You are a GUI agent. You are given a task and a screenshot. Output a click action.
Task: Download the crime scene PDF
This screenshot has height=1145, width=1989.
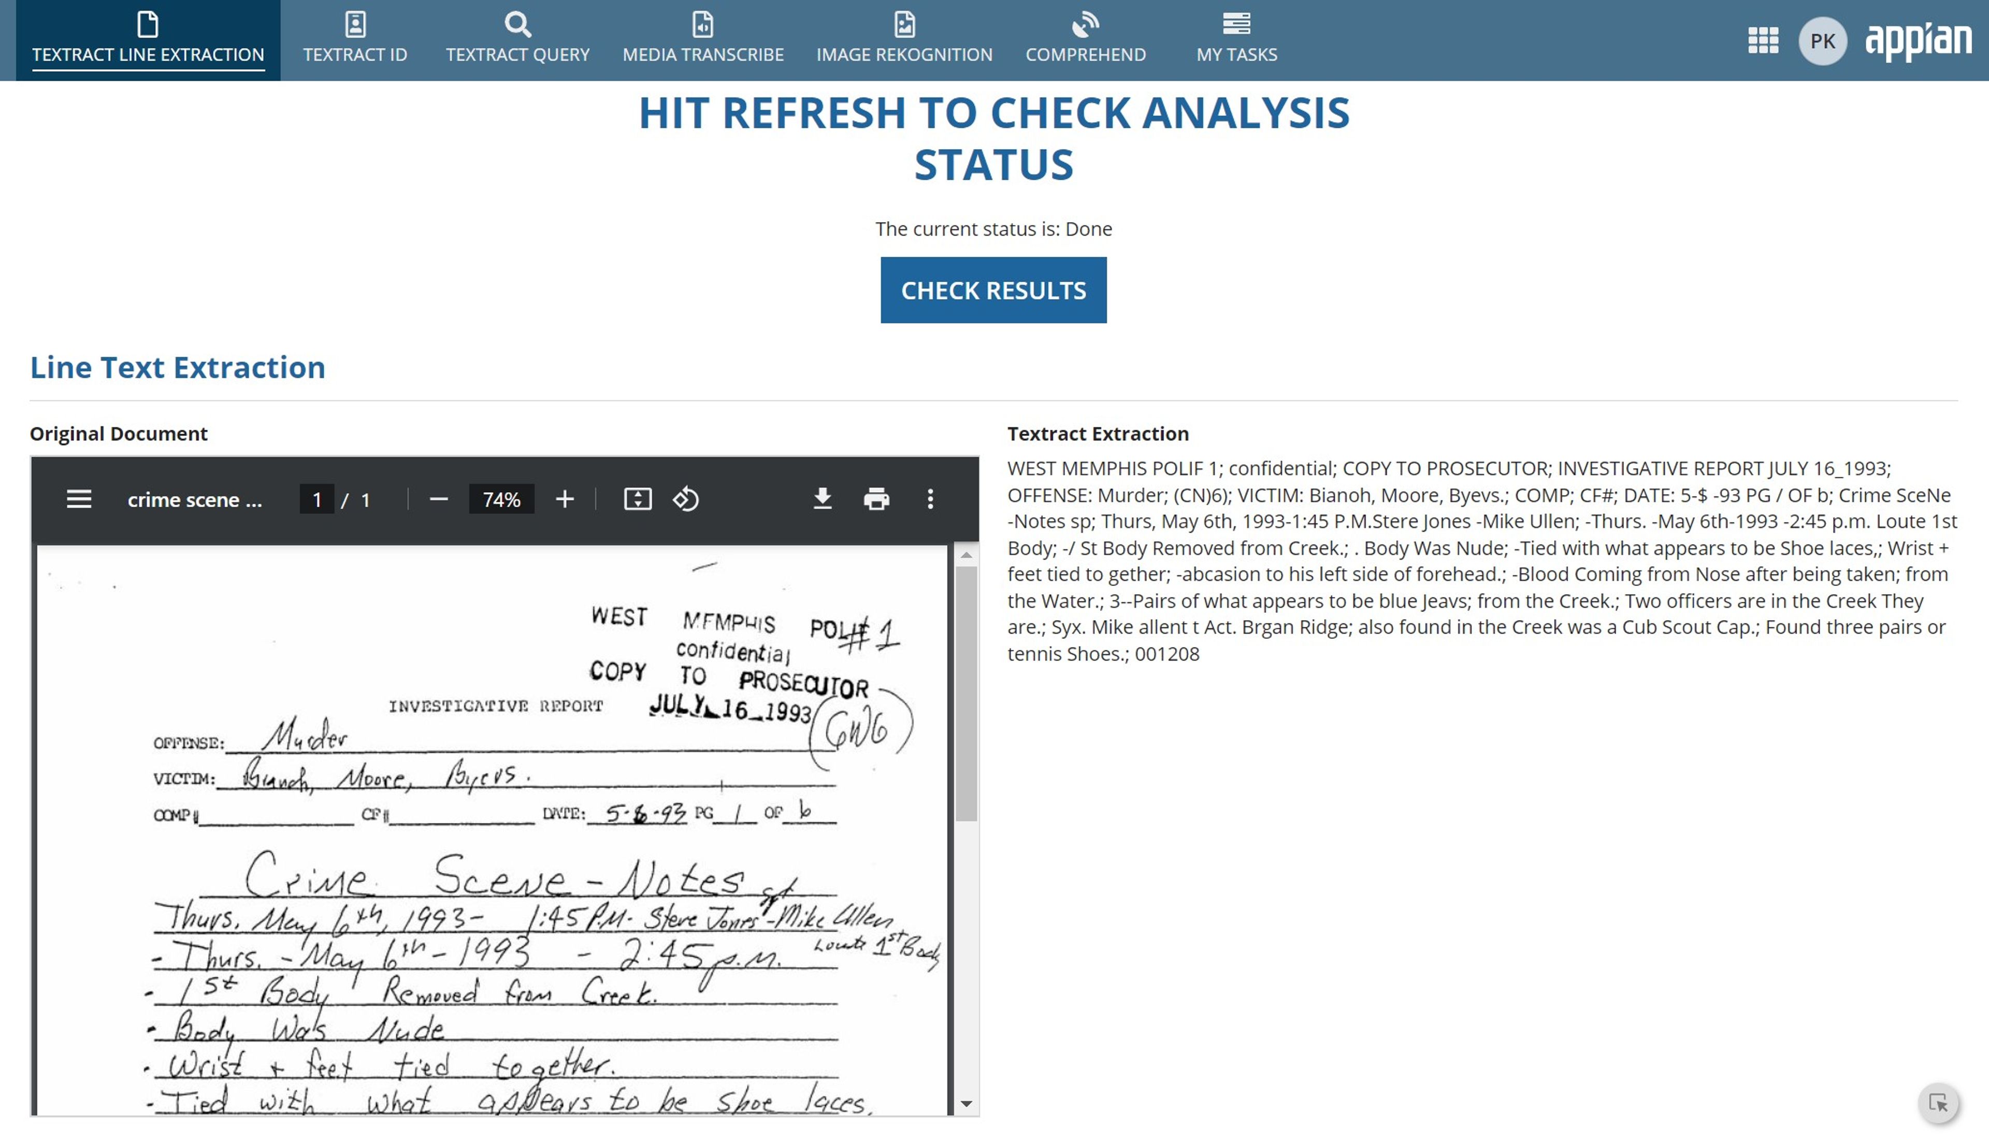[x=822, y=500]
